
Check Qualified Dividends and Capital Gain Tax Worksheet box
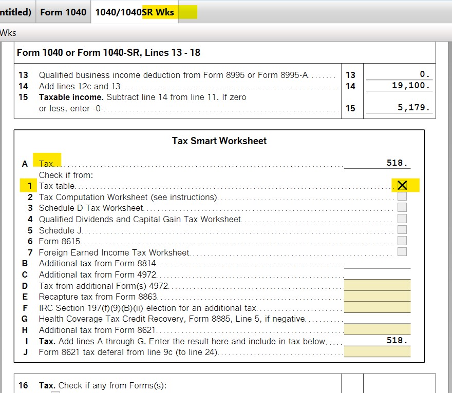pyautogui.click(x=402, y=219)
